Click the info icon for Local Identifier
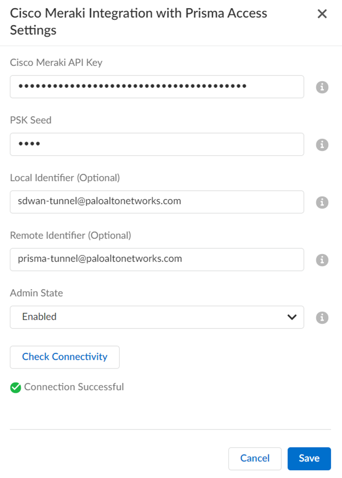 coord(322,202)
